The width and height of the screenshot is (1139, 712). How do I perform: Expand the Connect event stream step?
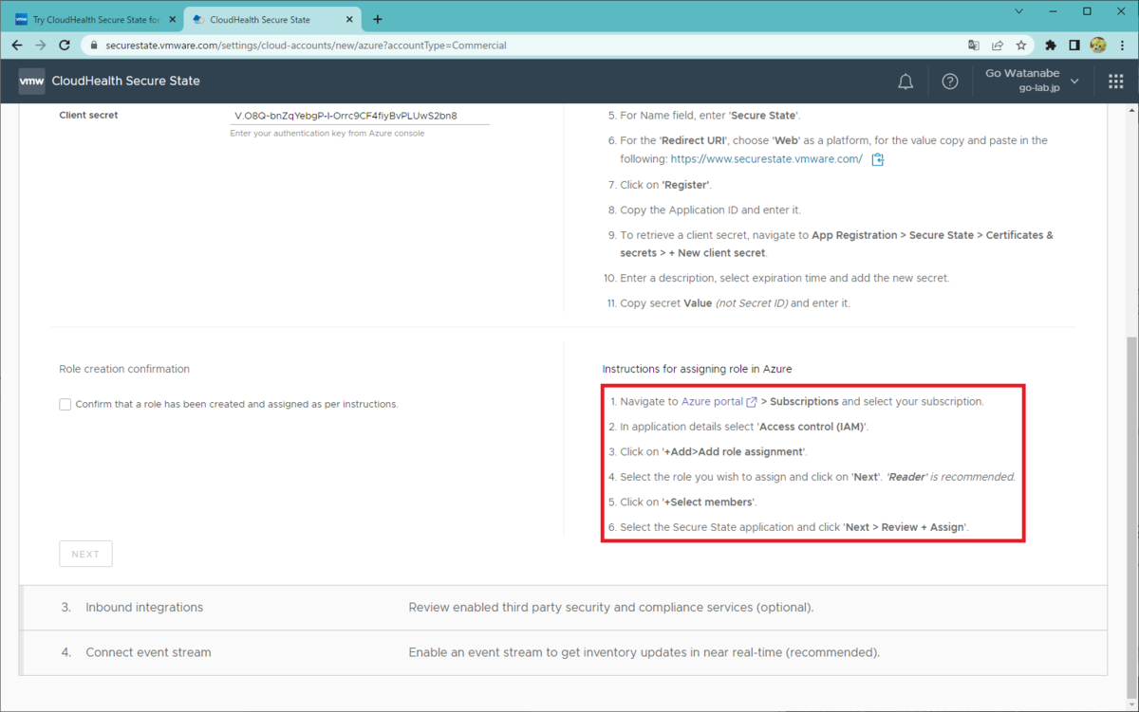tap(562, 652)
